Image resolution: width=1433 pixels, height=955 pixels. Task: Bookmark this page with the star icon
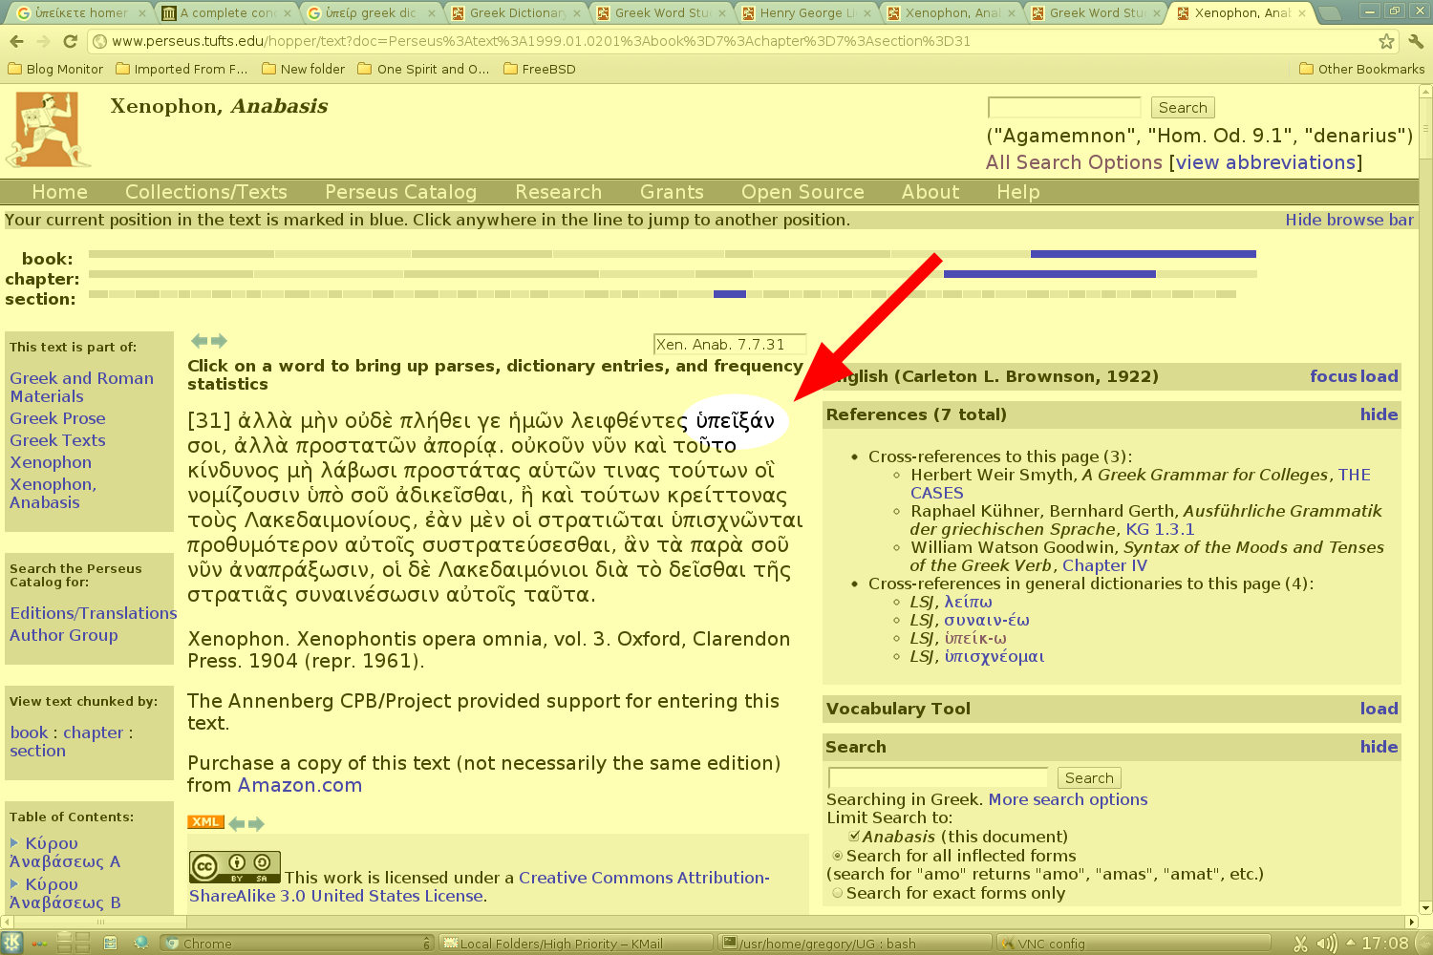click(1386, 41)
